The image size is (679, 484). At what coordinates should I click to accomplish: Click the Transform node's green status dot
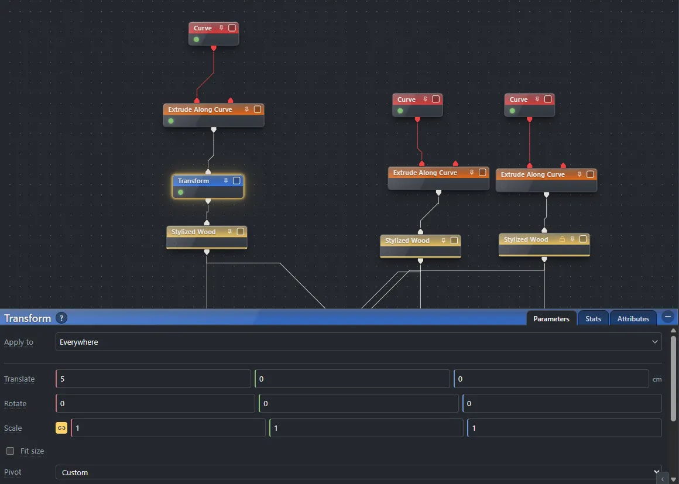pos(180,192)
